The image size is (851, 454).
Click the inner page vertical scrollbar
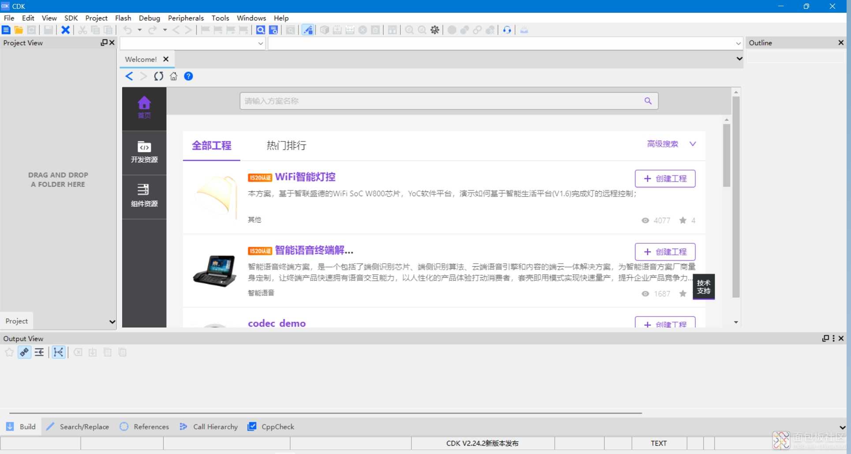click(727, 155)
